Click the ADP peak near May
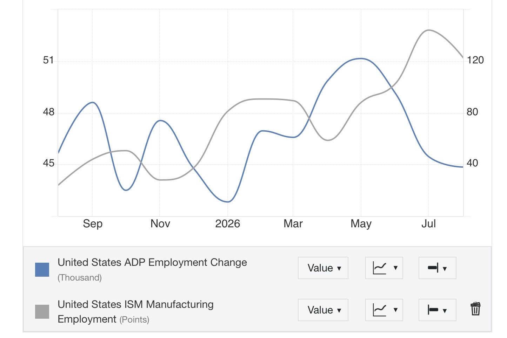The image size is (507, 338). pyautogui.click(x=361, y=58)
